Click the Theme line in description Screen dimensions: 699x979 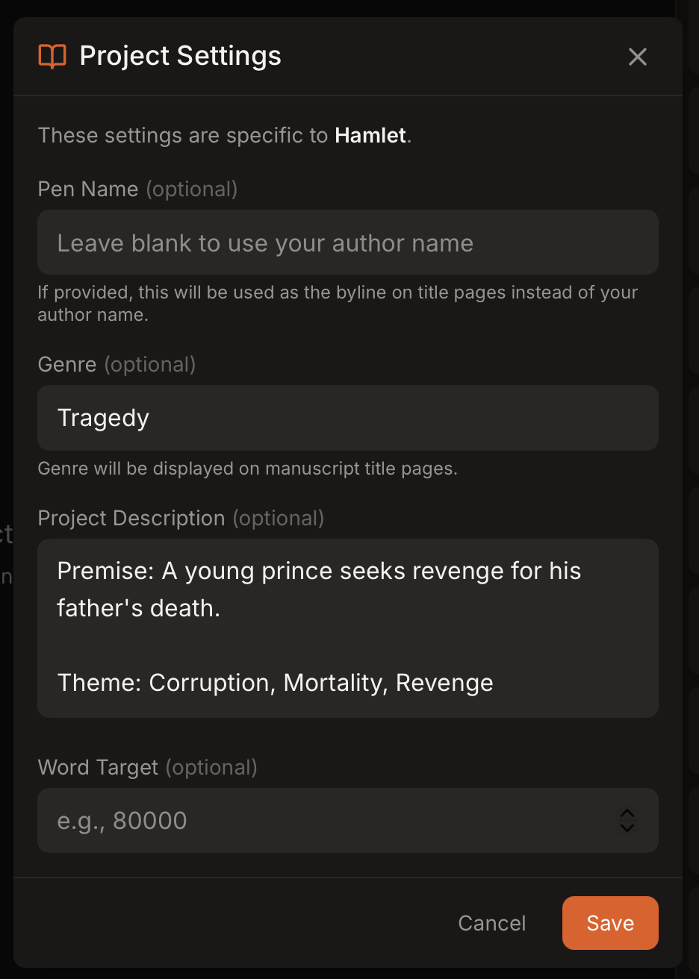point(274,682)
